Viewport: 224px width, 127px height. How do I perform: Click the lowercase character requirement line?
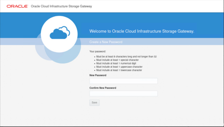(x=119, y=70)
